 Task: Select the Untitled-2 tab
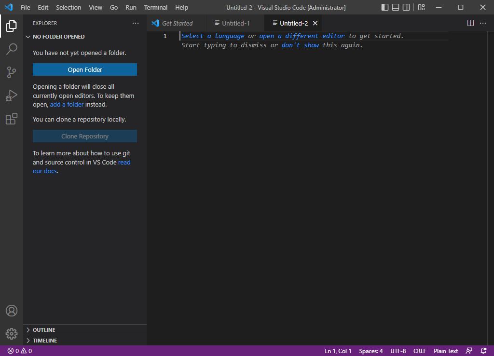click(x=293, y=23)
